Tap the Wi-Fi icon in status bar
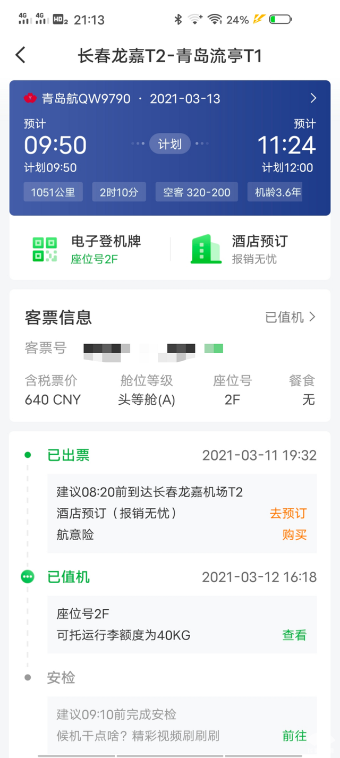The width and height of the screenshot is (340, 758). point(216,19)
